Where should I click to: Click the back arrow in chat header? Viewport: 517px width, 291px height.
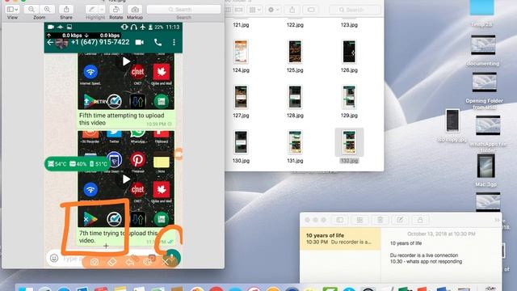50,43
